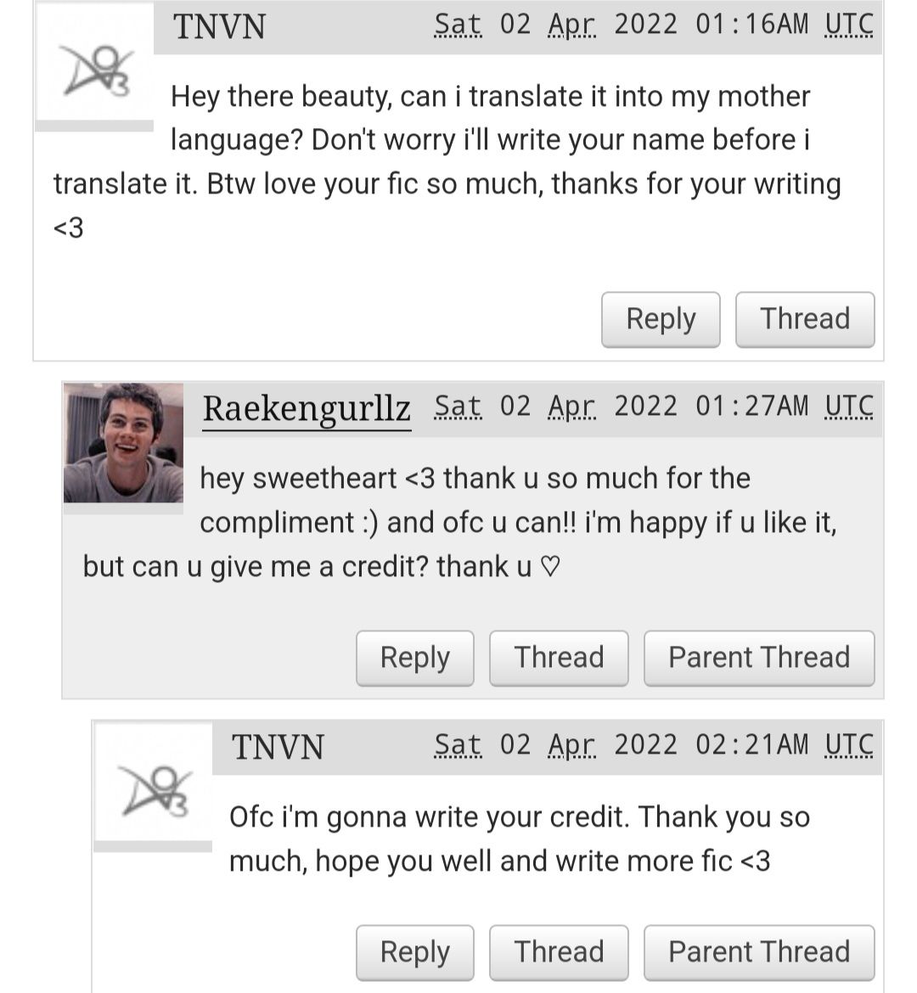This screenshot has height=993, width=917.
Task: Click 'UTC' abbreviation on 01:16AM timestamp
Action: pyautogui.click(x=848, y=25)
